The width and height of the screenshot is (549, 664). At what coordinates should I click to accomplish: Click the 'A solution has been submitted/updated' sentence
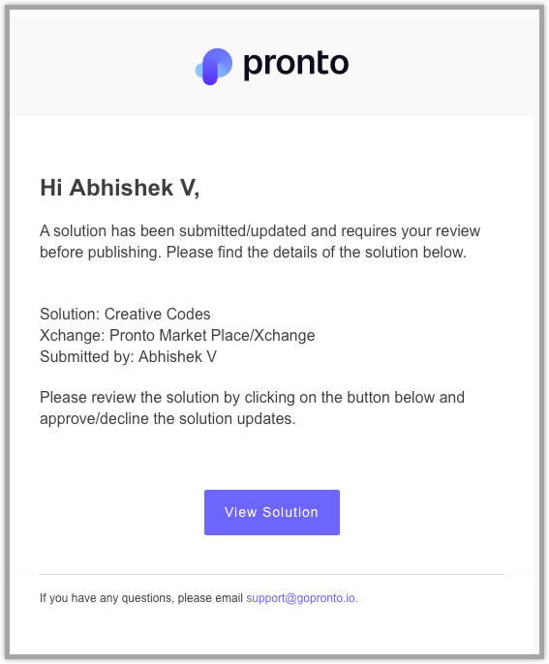[259, 231]
